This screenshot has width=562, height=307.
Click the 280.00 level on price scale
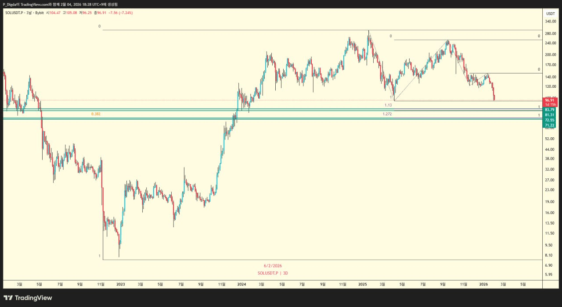pyautogui.click(x=550, y=33)
